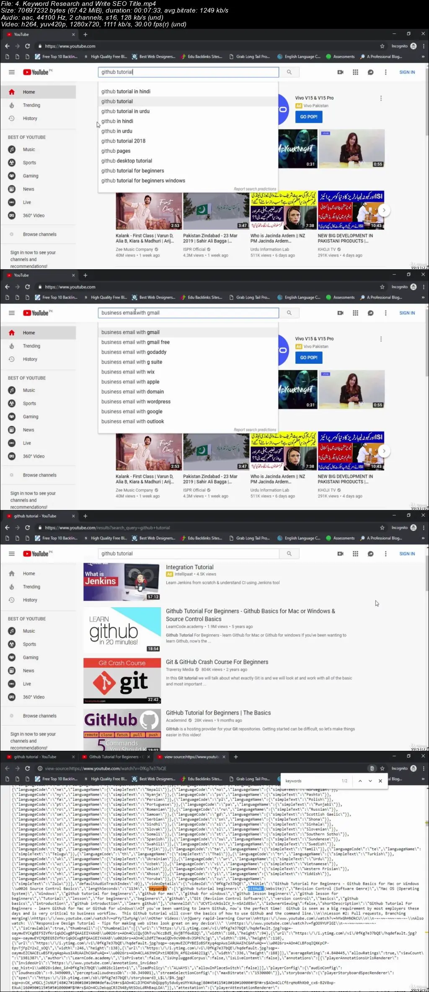This screenshot has width=429, height=992.
Task: Jump to next find match arrow
Action: pos(370,781)
